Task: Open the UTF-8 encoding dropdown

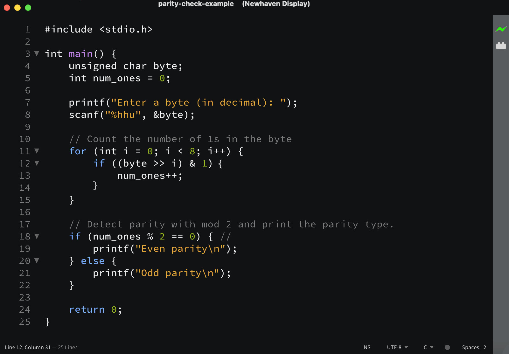Action: [397, 347]
